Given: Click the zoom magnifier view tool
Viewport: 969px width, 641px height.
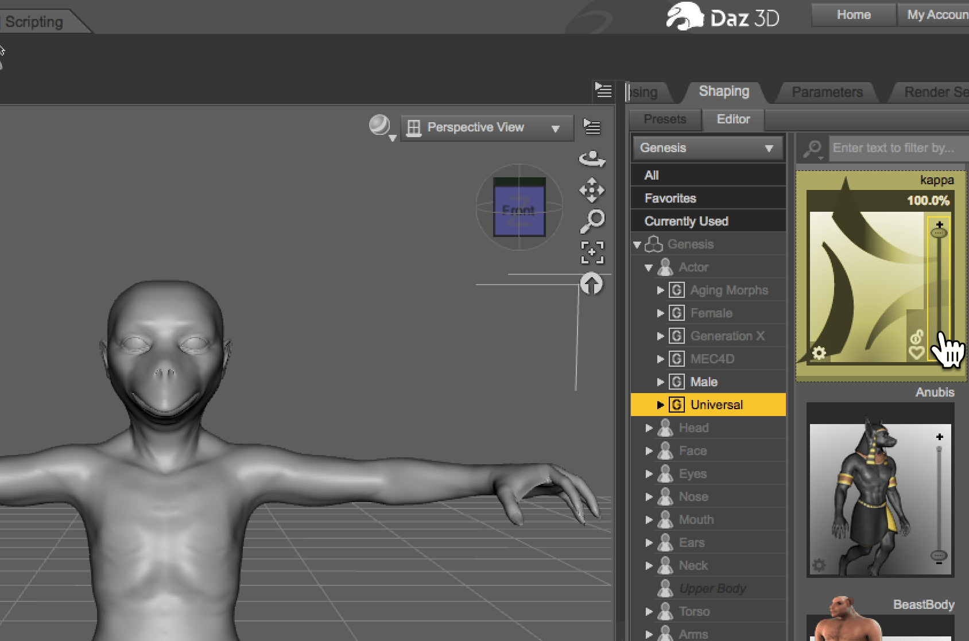Looking at the screenshot, I should point(592,221).
